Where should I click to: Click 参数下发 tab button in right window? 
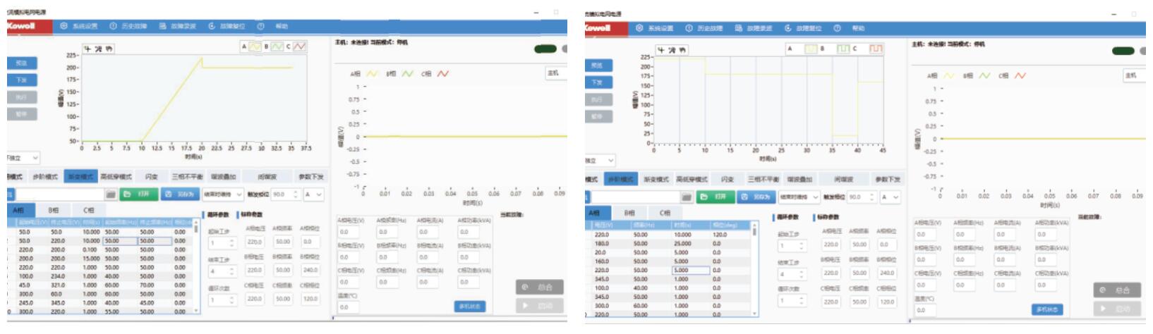click(x=888, y=180)
